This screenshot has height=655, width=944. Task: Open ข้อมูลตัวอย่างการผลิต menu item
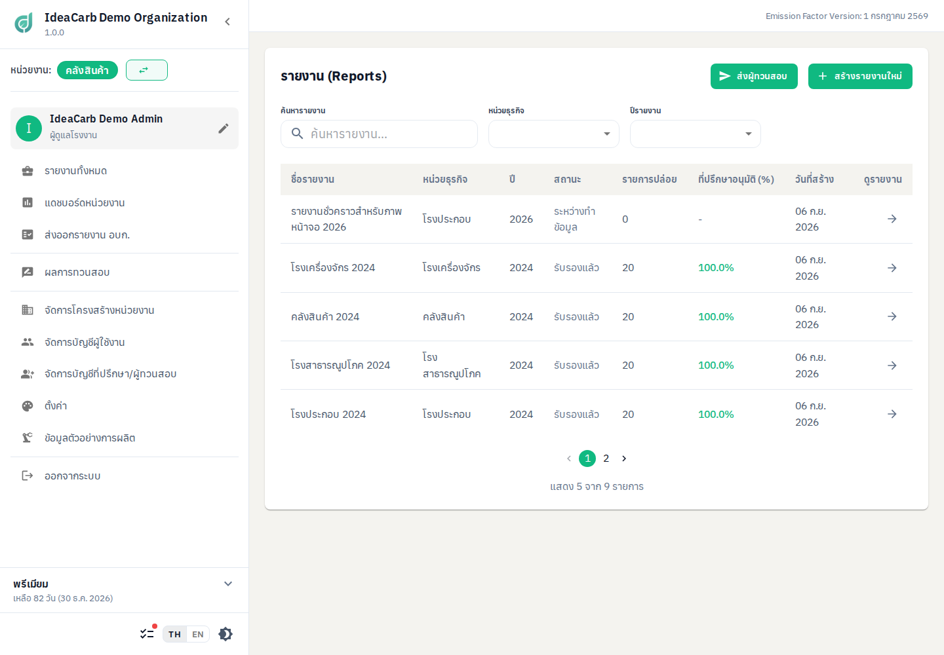pos(125,438)
